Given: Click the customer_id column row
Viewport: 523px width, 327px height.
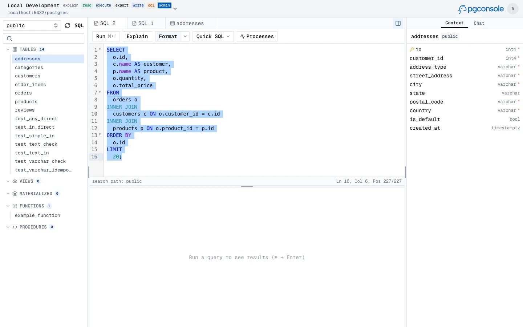Looking at the screenshot, I should (465, 58).
